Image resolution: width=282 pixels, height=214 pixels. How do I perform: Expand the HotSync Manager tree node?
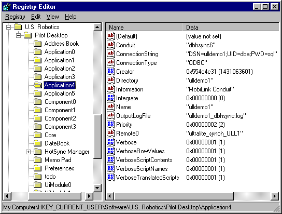point(28,152)
